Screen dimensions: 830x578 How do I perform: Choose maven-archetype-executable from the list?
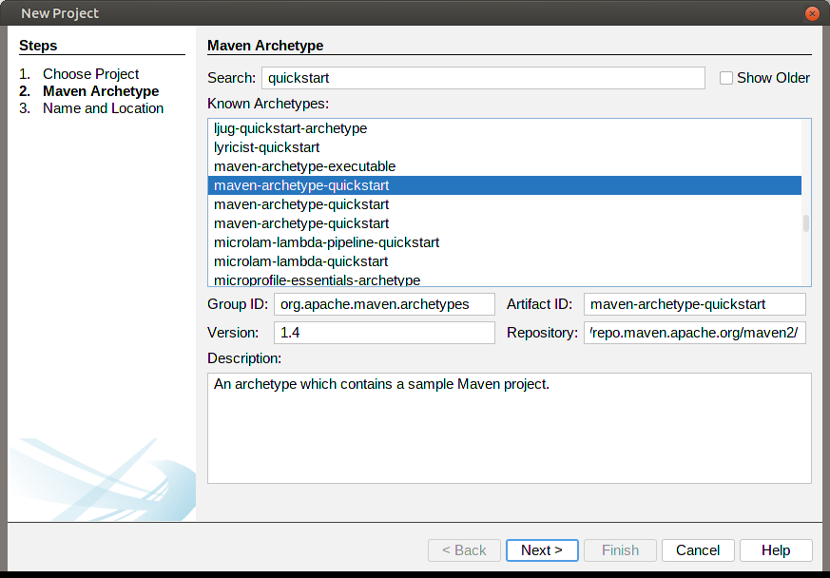click(304, 166)
